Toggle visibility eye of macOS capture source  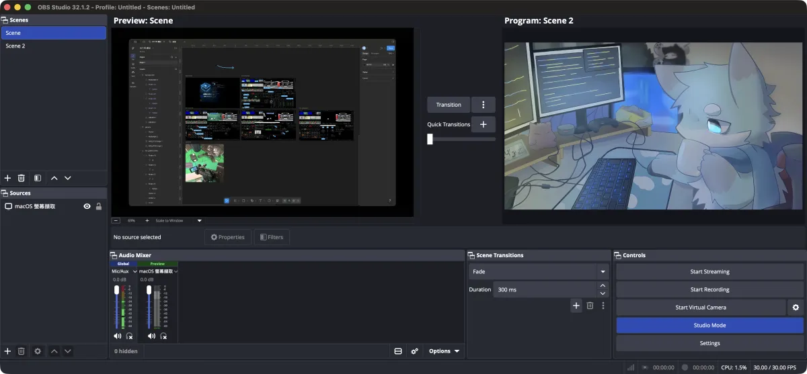click(x=87, y=207)
